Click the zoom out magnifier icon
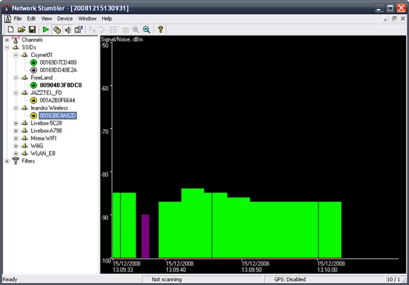The image size is (409, 285). (x=147, y=30)
